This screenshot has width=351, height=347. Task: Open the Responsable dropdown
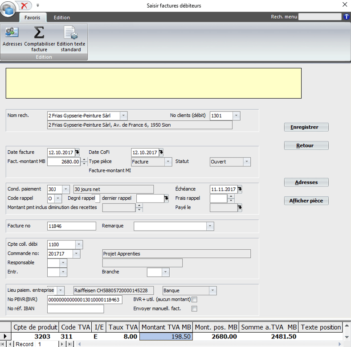[63, 263]
